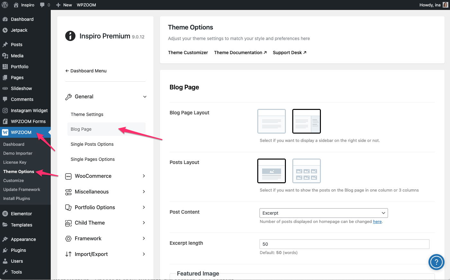Image resolution: width=450 pixels, height=280 pixels.
Task: Select the one-column posts layout
Action: coord(271,171)
